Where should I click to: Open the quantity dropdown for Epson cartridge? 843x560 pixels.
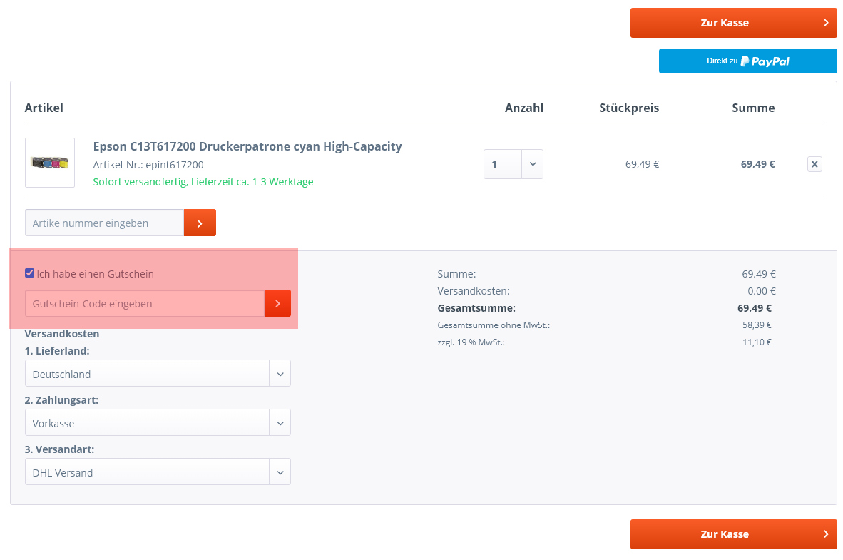pyautogui.click(x=514, y=164)
